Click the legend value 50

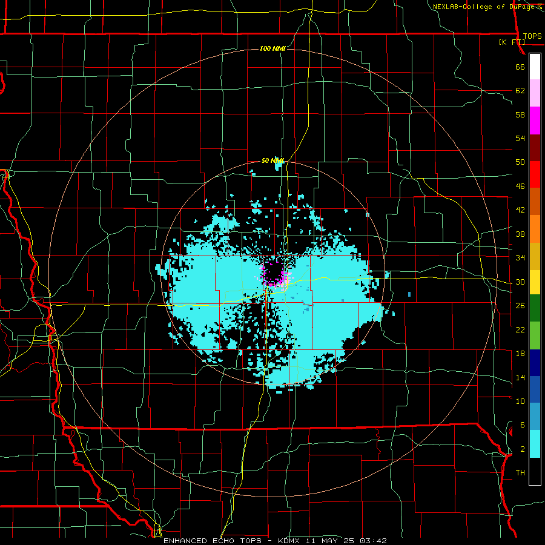point(520,162)
